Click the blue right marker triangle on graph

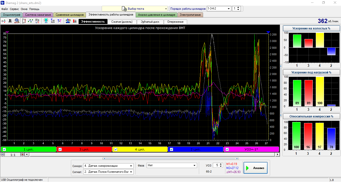point(269,32)
